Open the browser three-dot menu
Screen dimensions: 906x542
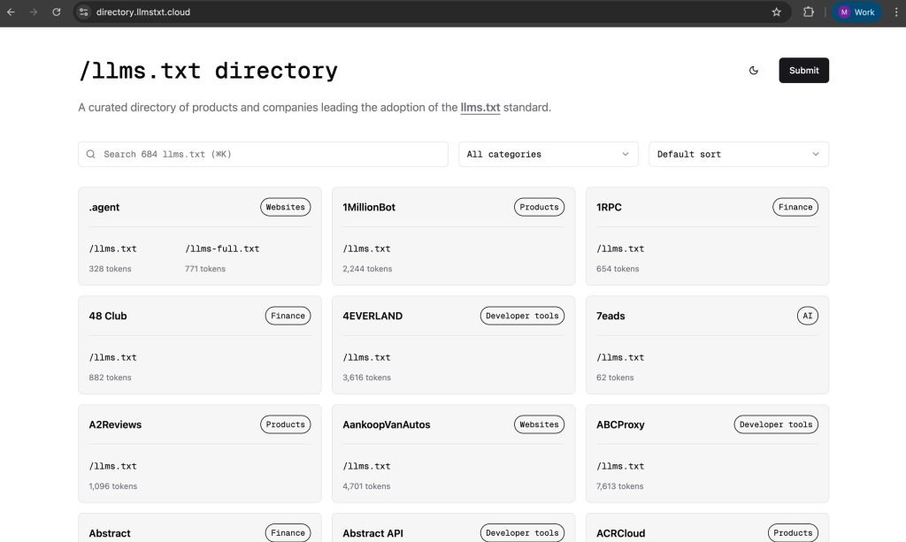pos(896,12)
